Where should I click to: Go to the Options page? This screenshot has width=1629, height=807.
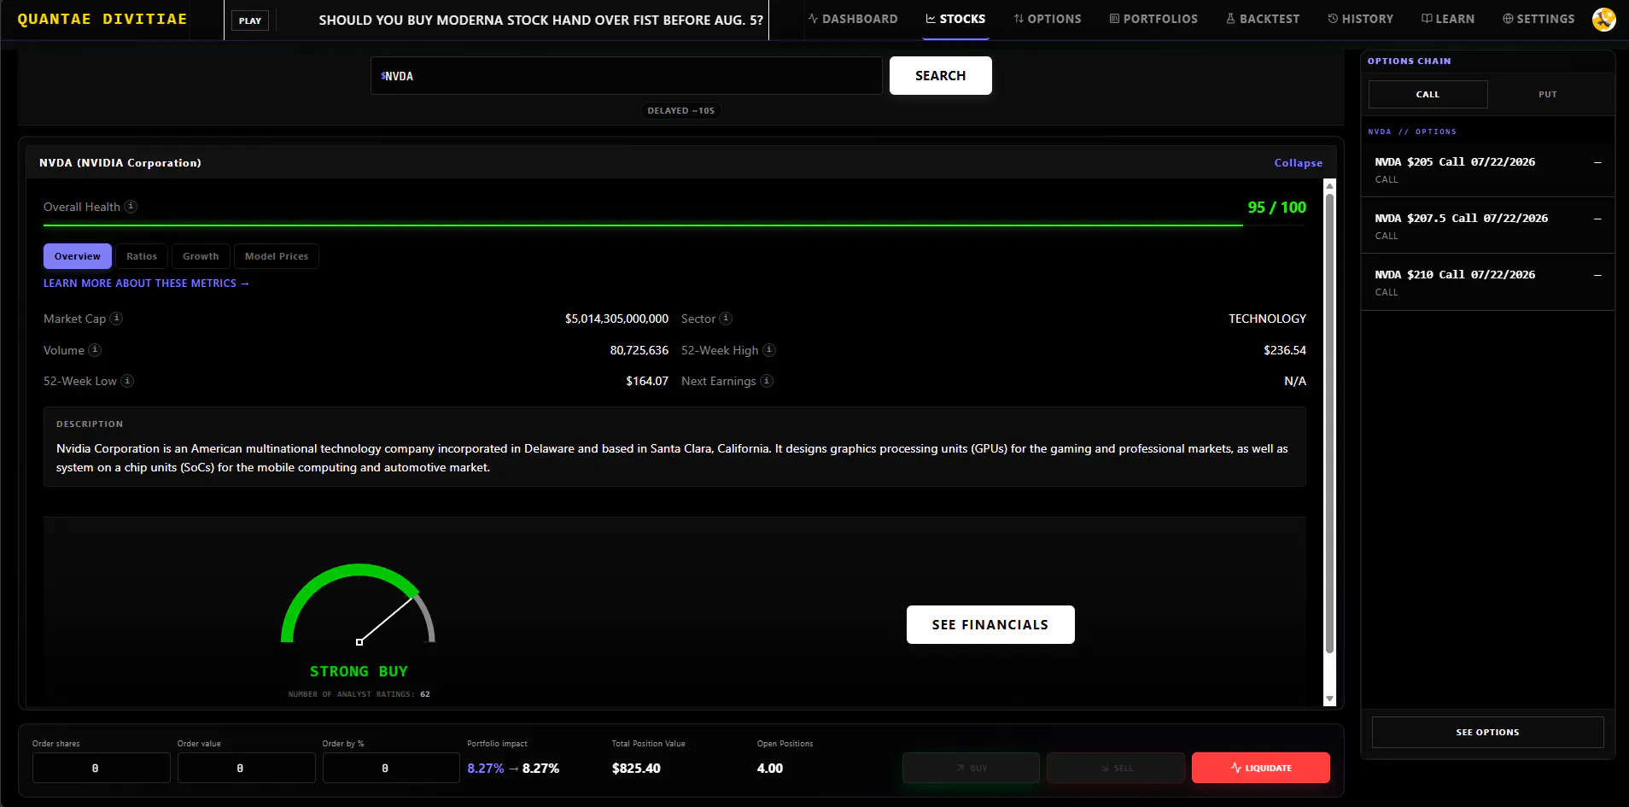click(x=1048, y=19)
